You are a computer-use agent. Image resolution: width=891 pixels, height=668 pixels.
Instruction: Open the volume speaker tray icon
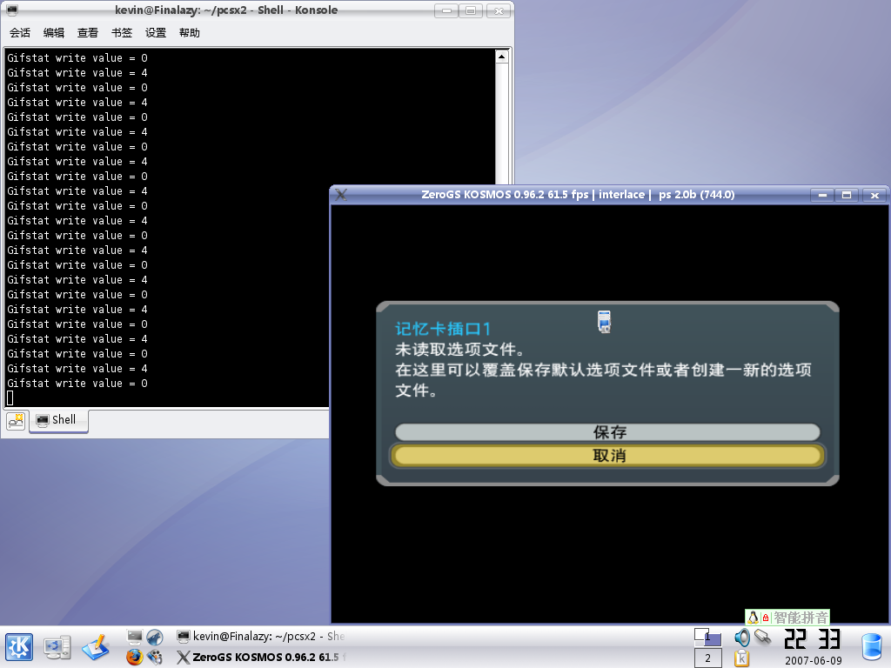click(x=741, y=638)
